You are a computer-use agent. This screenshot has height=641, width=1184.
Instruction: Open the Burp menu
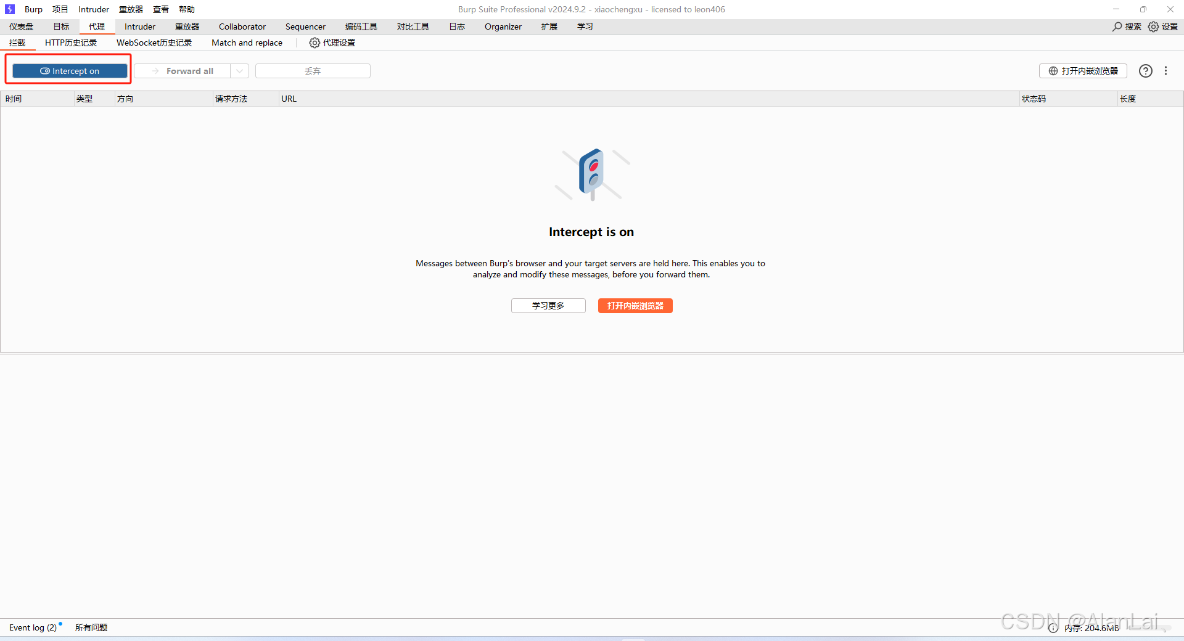(x=33, y=9)
